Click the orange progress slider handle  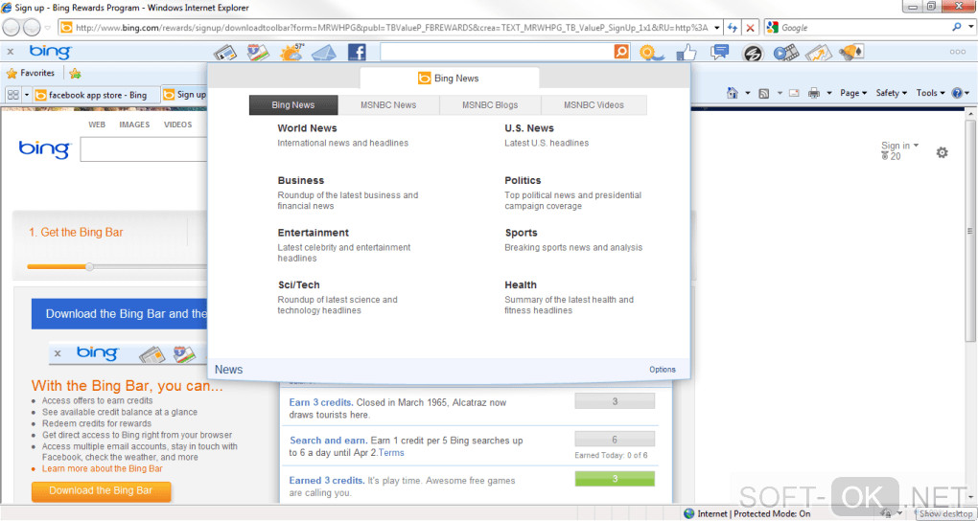(x=90, y=267)
